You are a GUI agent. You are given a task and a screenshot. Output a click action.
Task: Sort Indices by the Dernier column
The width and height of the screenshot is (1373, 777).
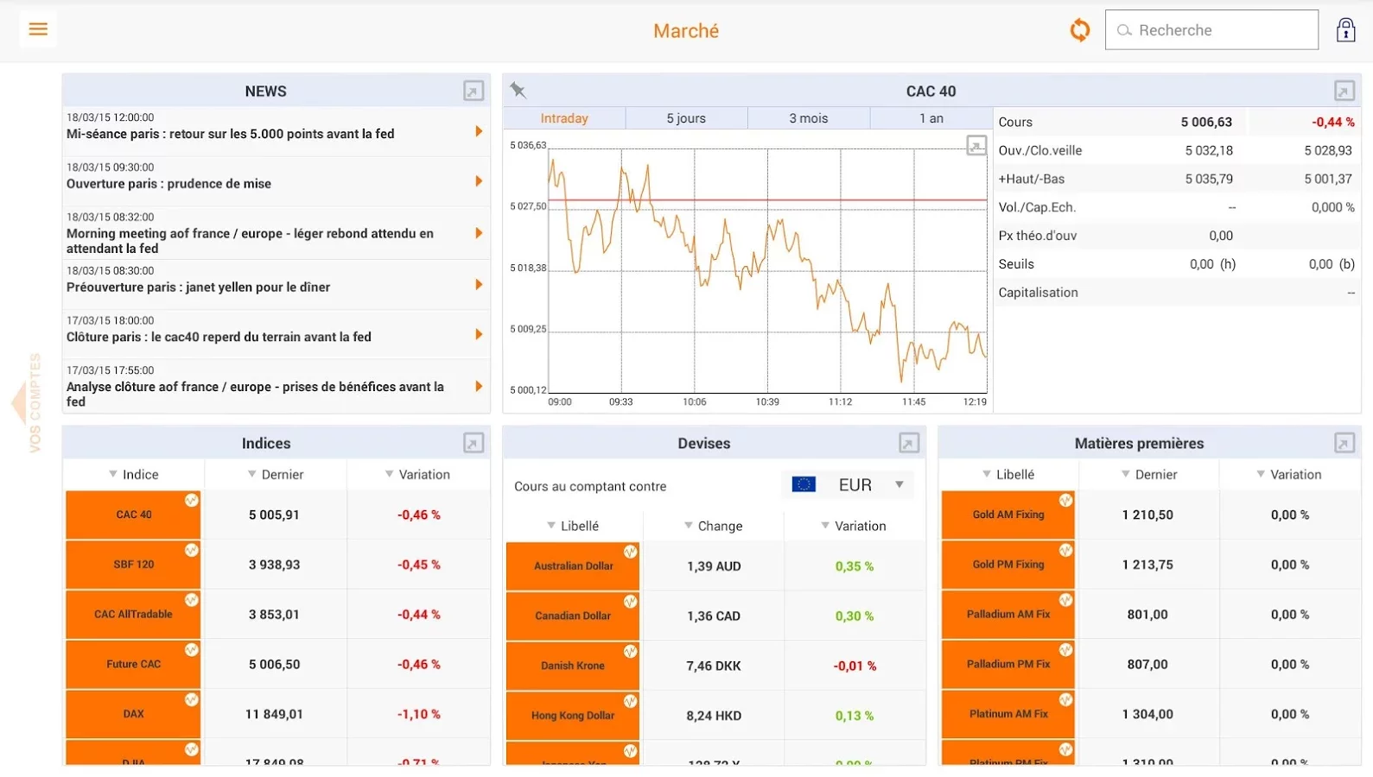(276, 474)
